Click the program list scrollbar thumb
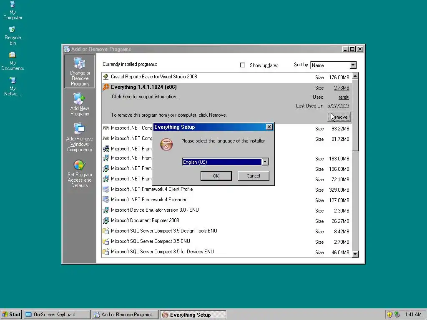This screenshot has height=320, width=427. pos(355,115)
